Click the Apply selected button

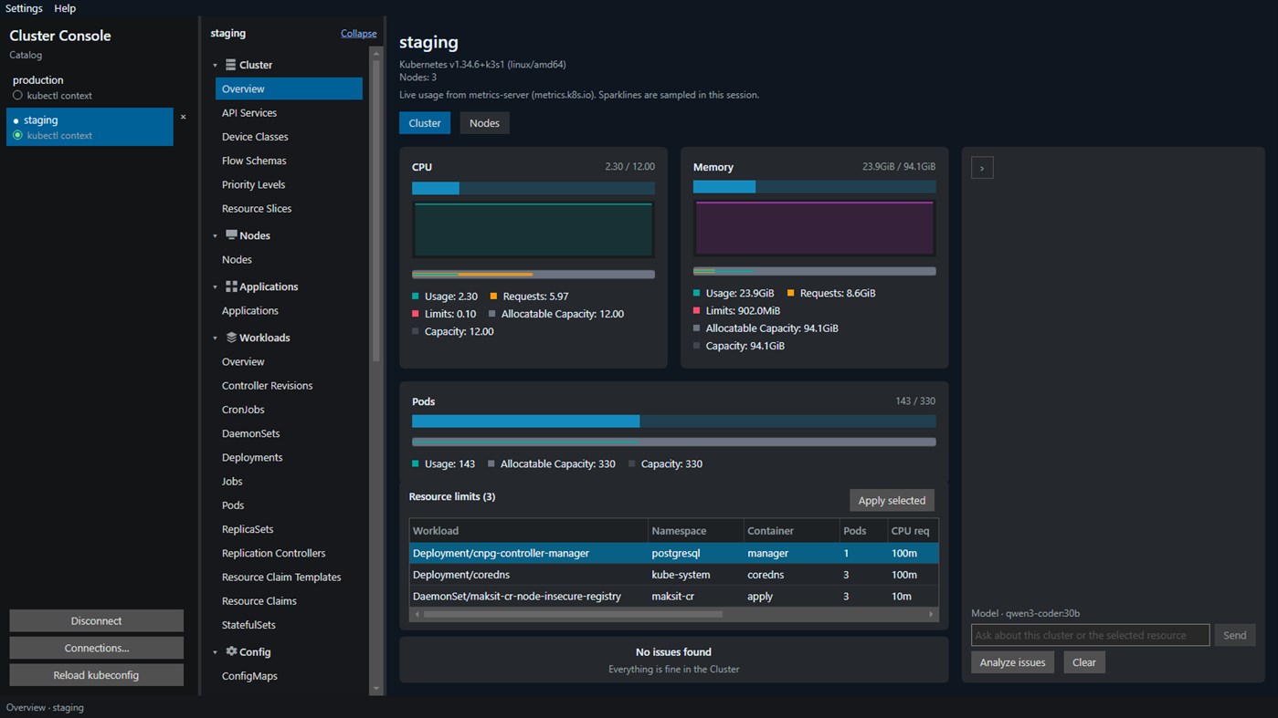[x=892, y=500]
